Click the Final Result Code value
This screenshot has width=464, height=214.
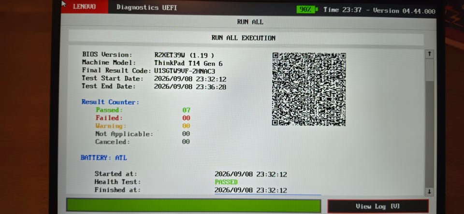pyautogui.click(x=185, y=71)
